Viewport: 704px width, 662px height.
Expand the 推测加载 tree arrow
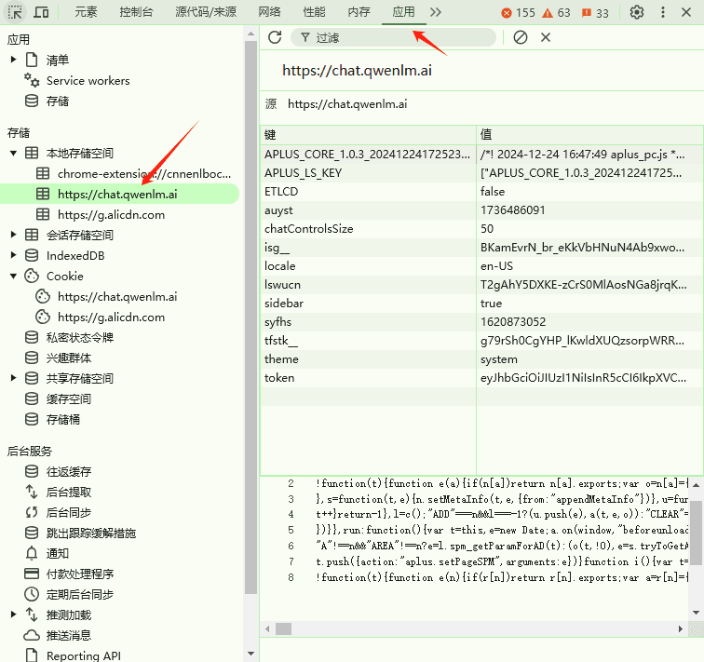pyautogui.click(x=13, y=615)
